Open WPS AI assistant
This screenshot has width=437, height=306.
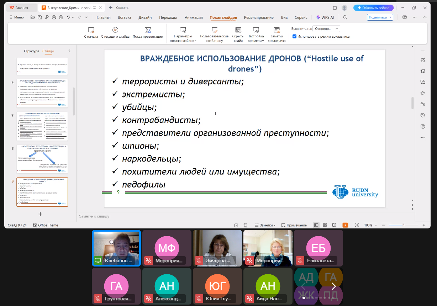point(325,17)
